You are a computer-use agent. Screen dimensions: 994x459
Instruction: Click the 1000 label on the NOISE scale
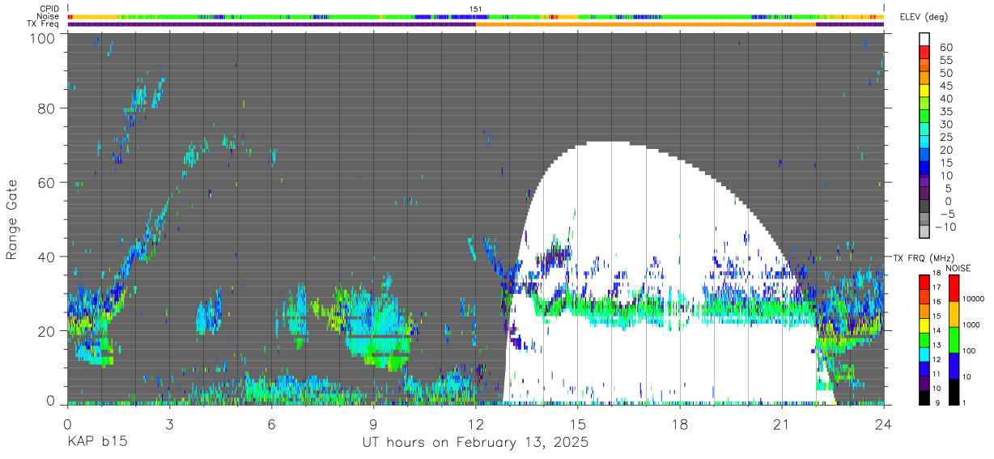pos(971,325)
